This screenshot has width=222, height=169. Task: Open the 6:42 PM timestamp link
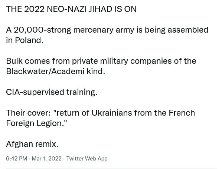(16, 159)
